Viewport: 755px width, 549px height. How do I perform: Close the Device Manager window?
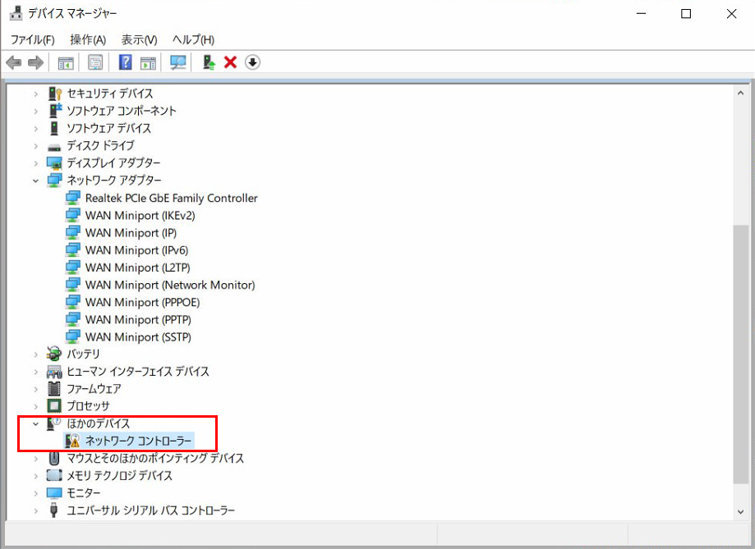pyautogui.click(x=731, y=13)
